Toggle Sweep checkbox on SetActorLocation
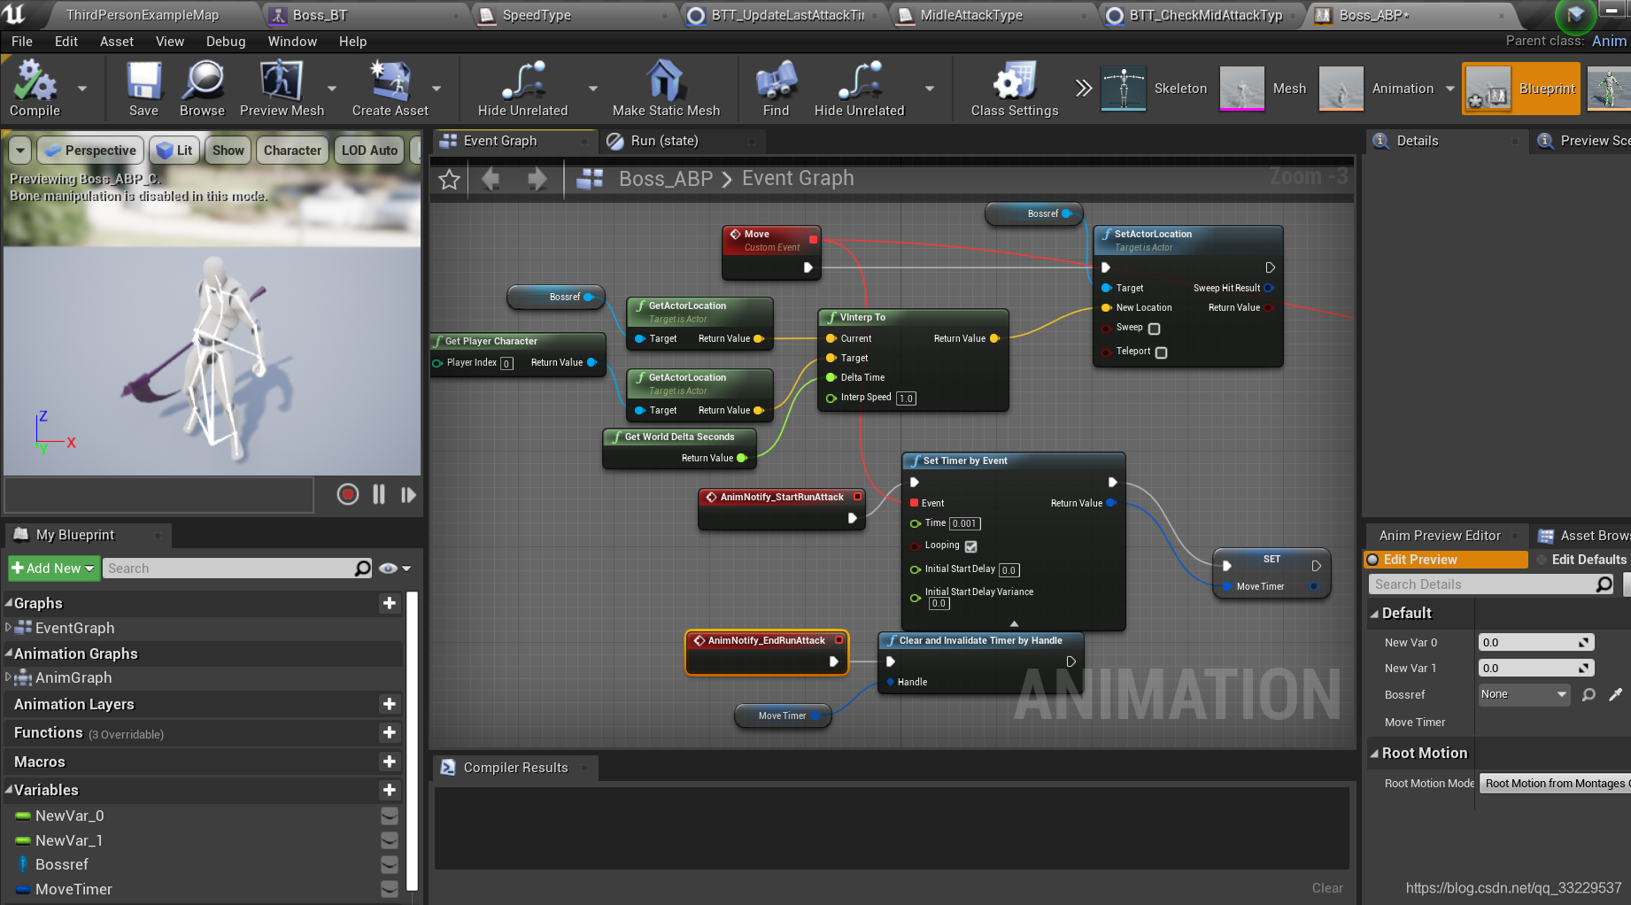 [1154, 329]
